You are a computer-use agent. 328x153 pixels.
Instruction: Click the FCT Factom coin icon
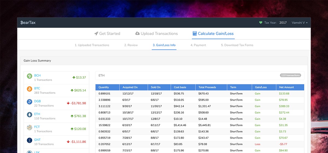[30, 128]
